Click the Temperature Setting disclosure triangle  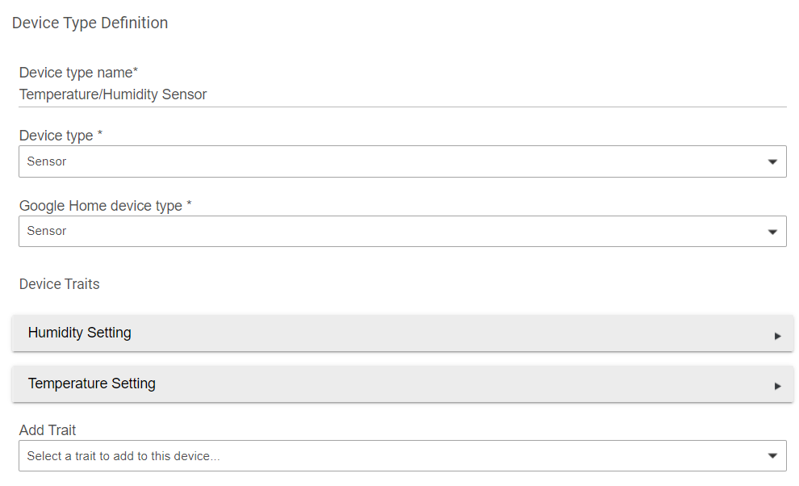(x=777, y=386)
